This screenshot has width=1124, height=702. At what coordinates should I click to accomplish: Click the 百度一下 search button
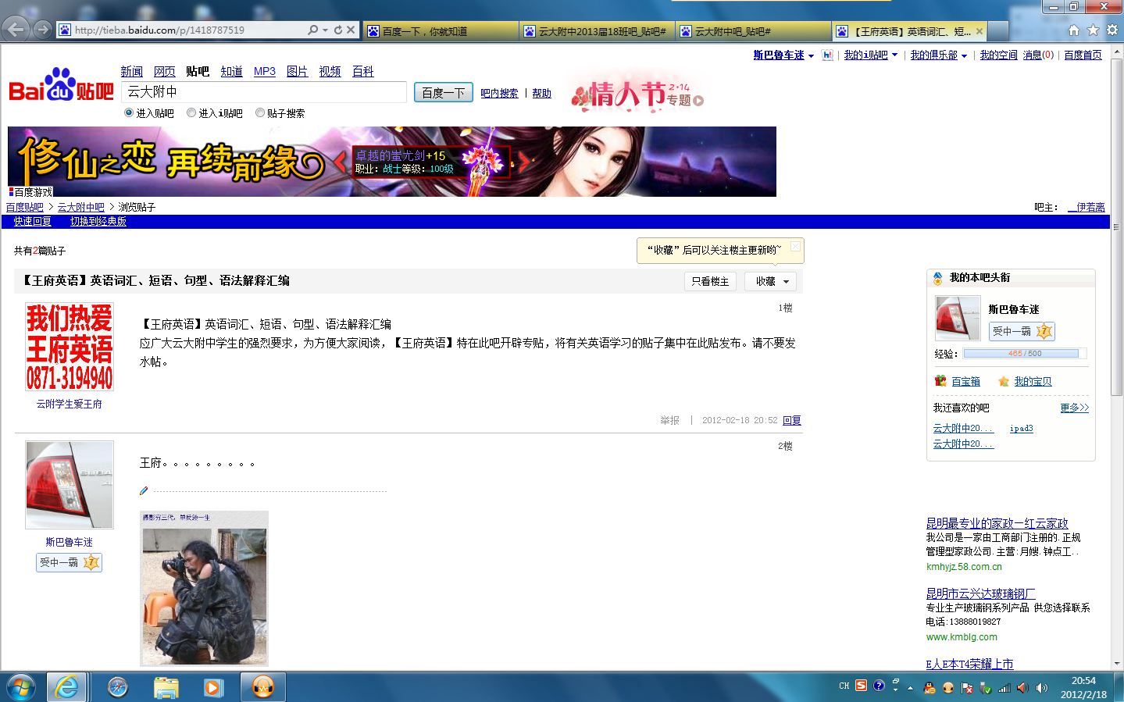443,92
